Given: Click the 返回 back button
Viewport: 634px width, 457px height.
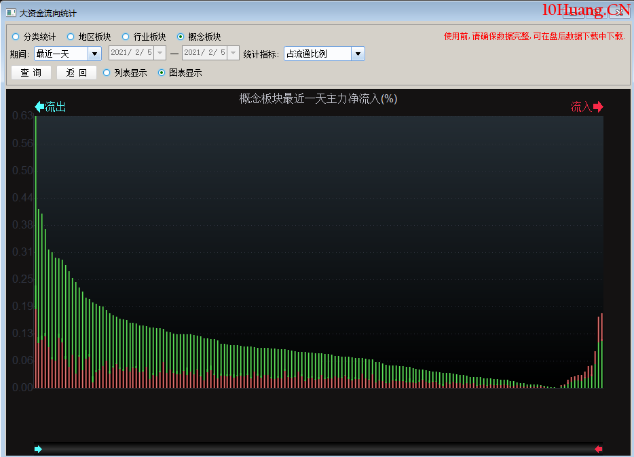Looking at the screenshot, I should coord(77,73).
